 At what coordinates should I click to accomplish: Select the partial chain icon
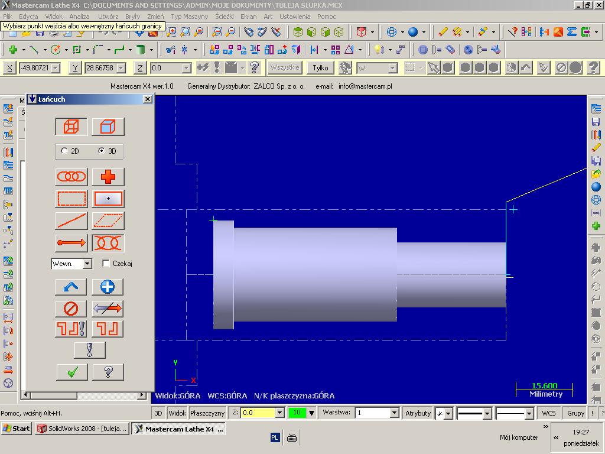(108, 243)
